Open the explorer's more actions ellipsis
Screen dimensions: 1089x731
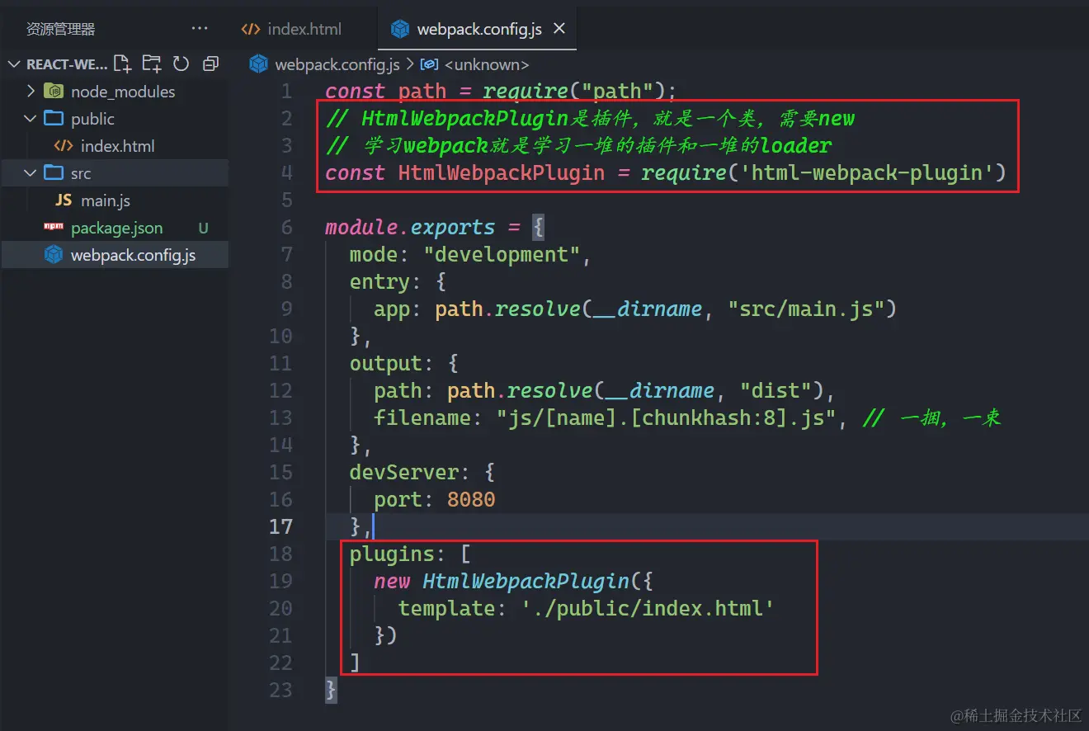200,29
